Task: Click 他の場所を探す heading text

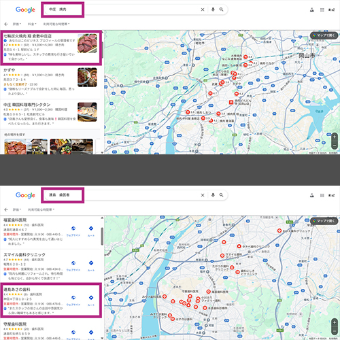Action: 15,135
